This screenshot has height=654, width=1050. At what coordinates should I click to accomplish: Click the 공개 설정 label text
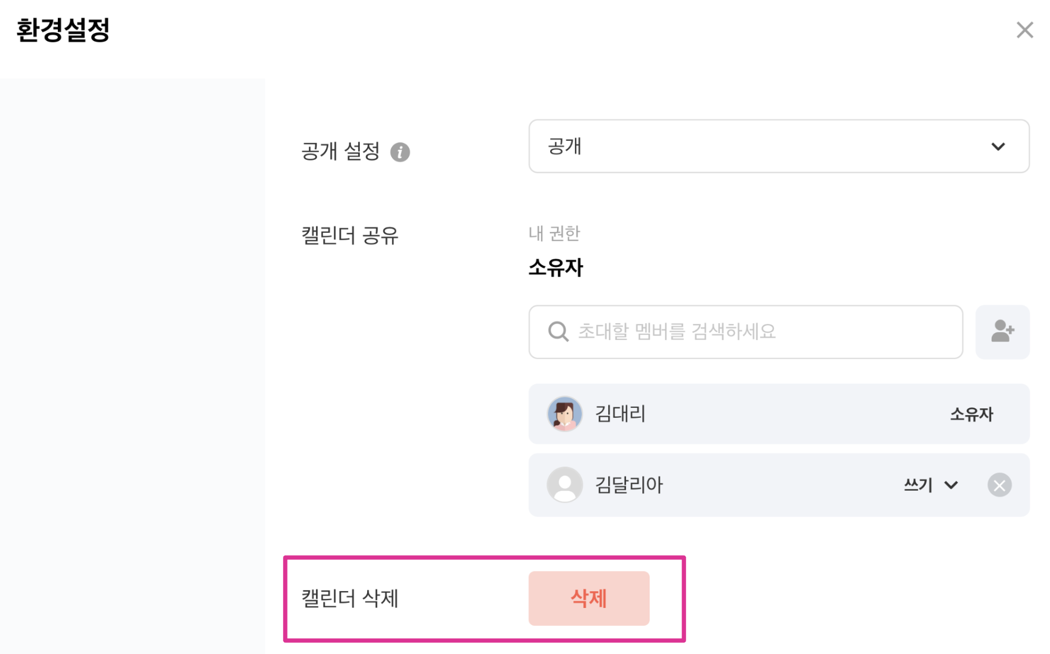pyautogui.click(x=340, y=151)
